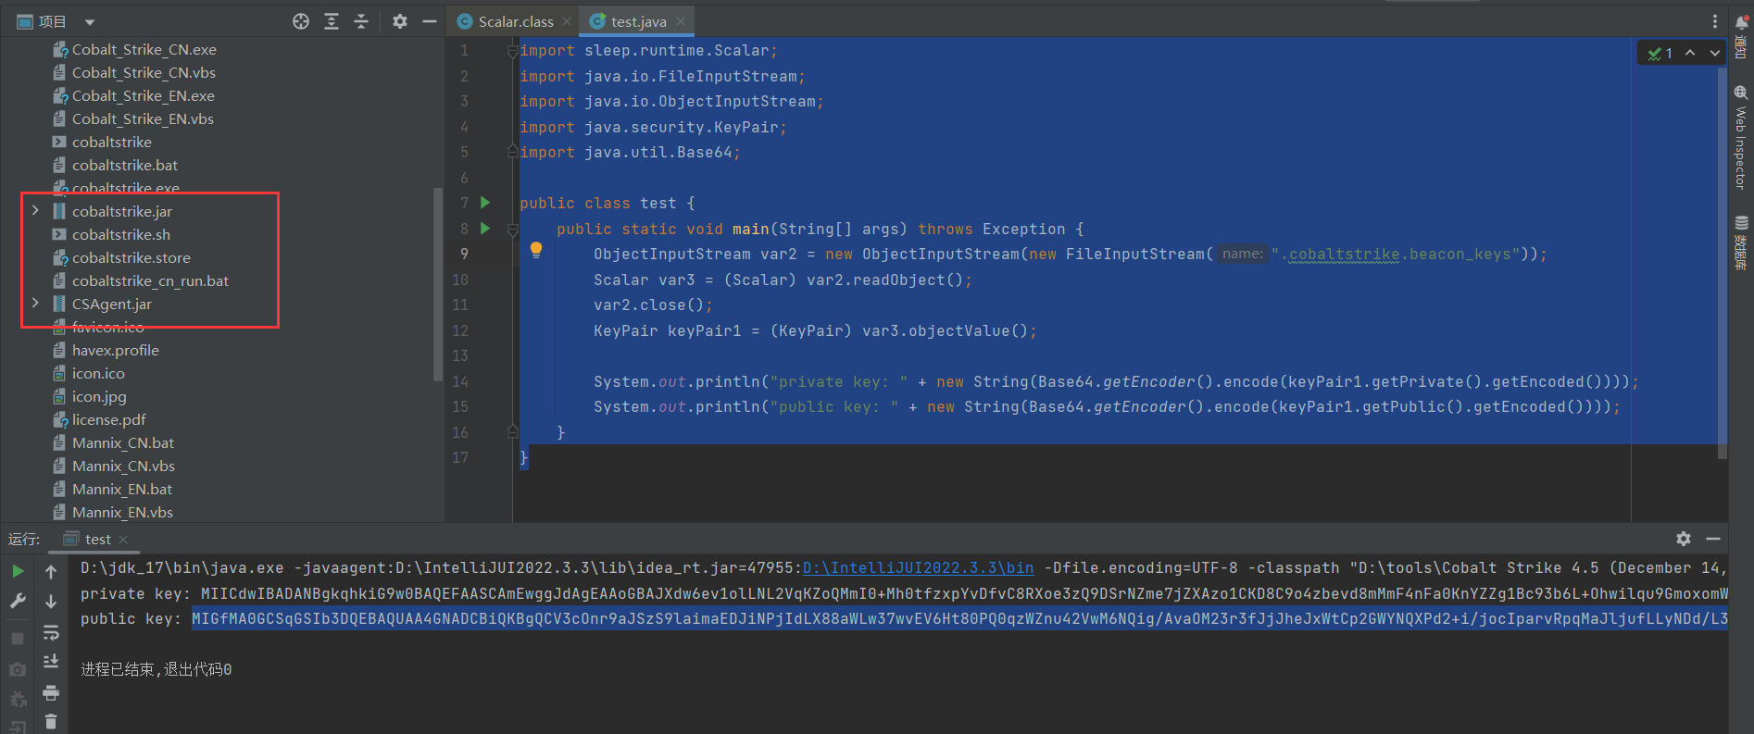Close the test run tab

tap(123, 539)
